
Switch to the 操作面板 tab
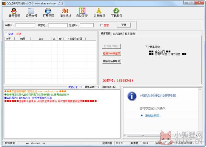(x=105, y=34)
